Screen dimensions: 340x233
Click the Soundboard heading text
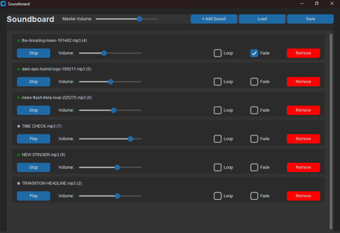pyautogui.click(x=30, y=19)
